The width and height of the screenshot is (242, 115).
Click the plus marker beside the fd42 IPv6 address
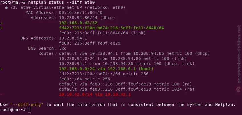click(1, 28)
